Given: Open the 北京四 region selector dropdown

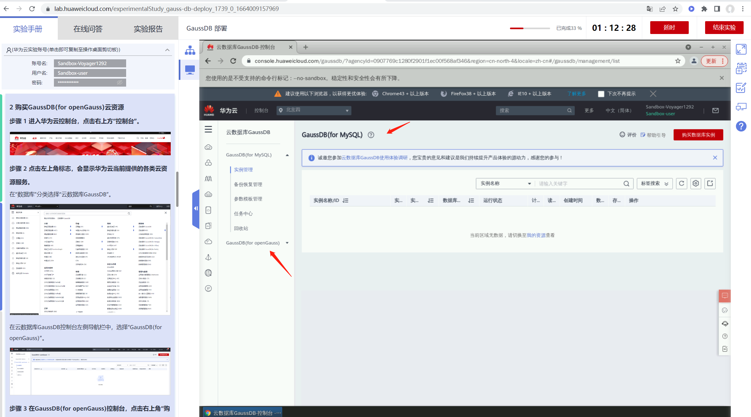Looking at the screenshot, I should tap(314, 110).
